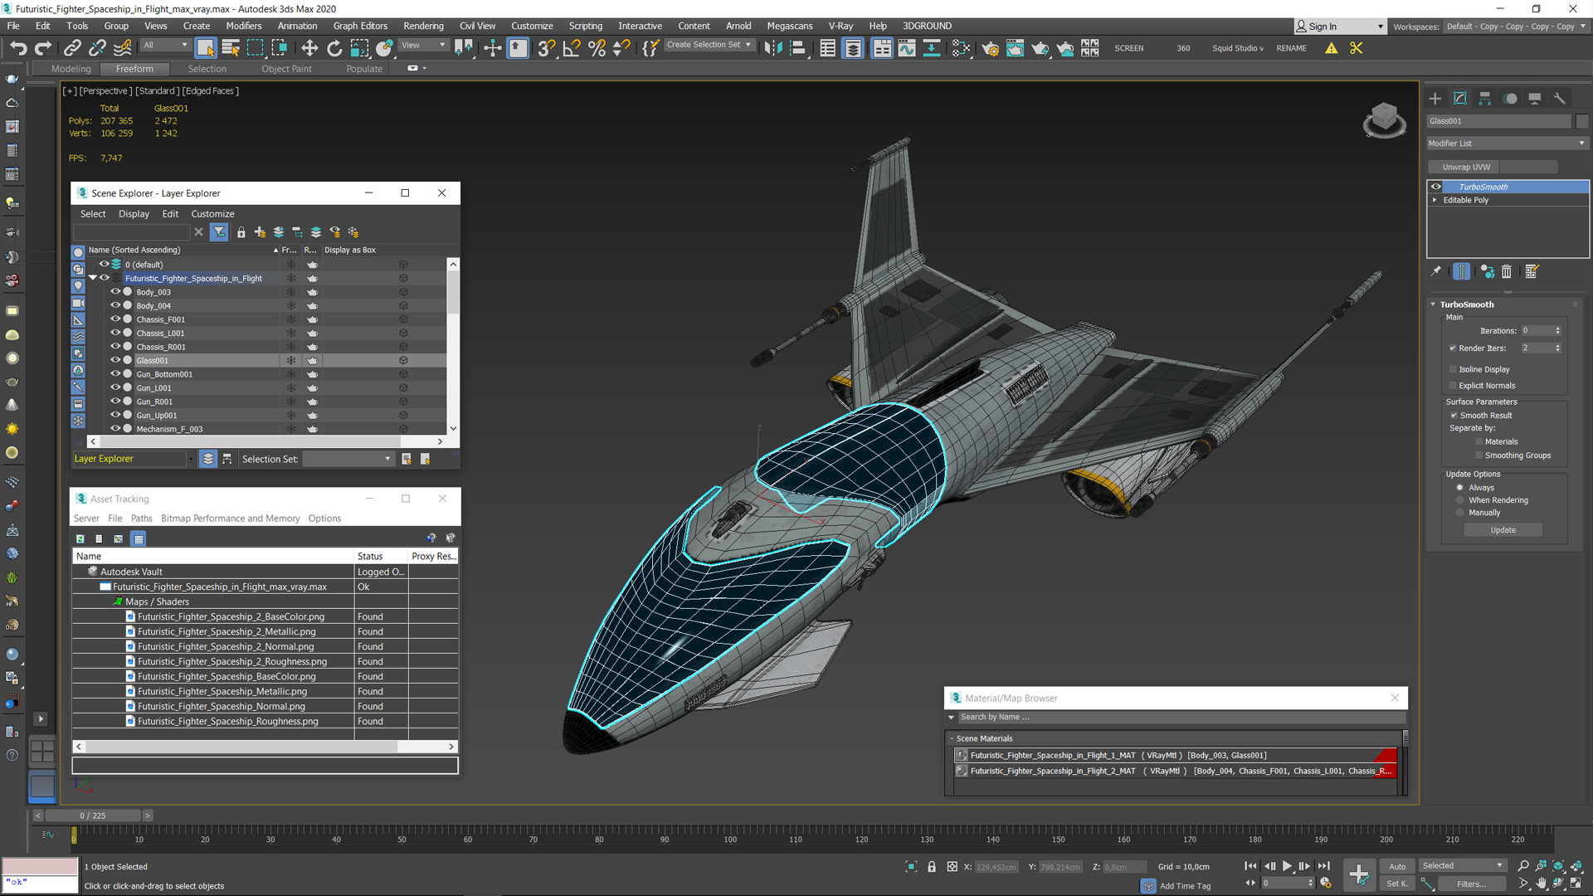
Task: Click Refresh icon in Asset Tracking toolbar
Action: coord(80,538)
